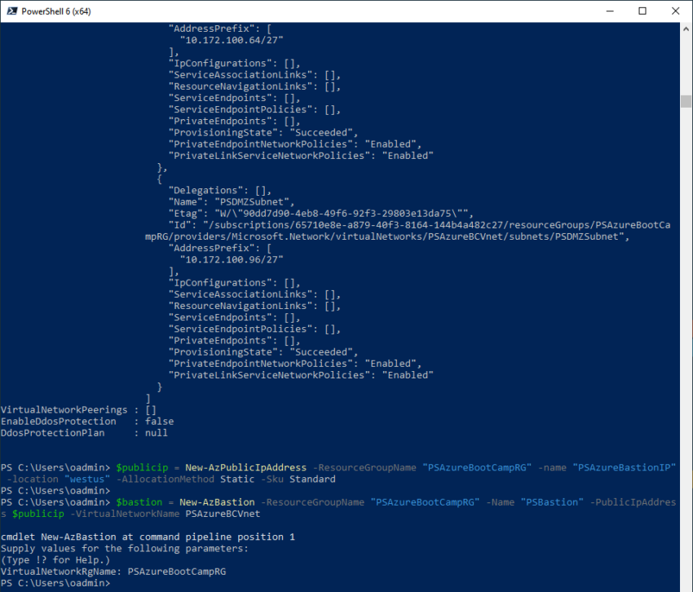Click the "PSAzureBastionIP" name string
693x592 pixels.
(x=625, y=467)
